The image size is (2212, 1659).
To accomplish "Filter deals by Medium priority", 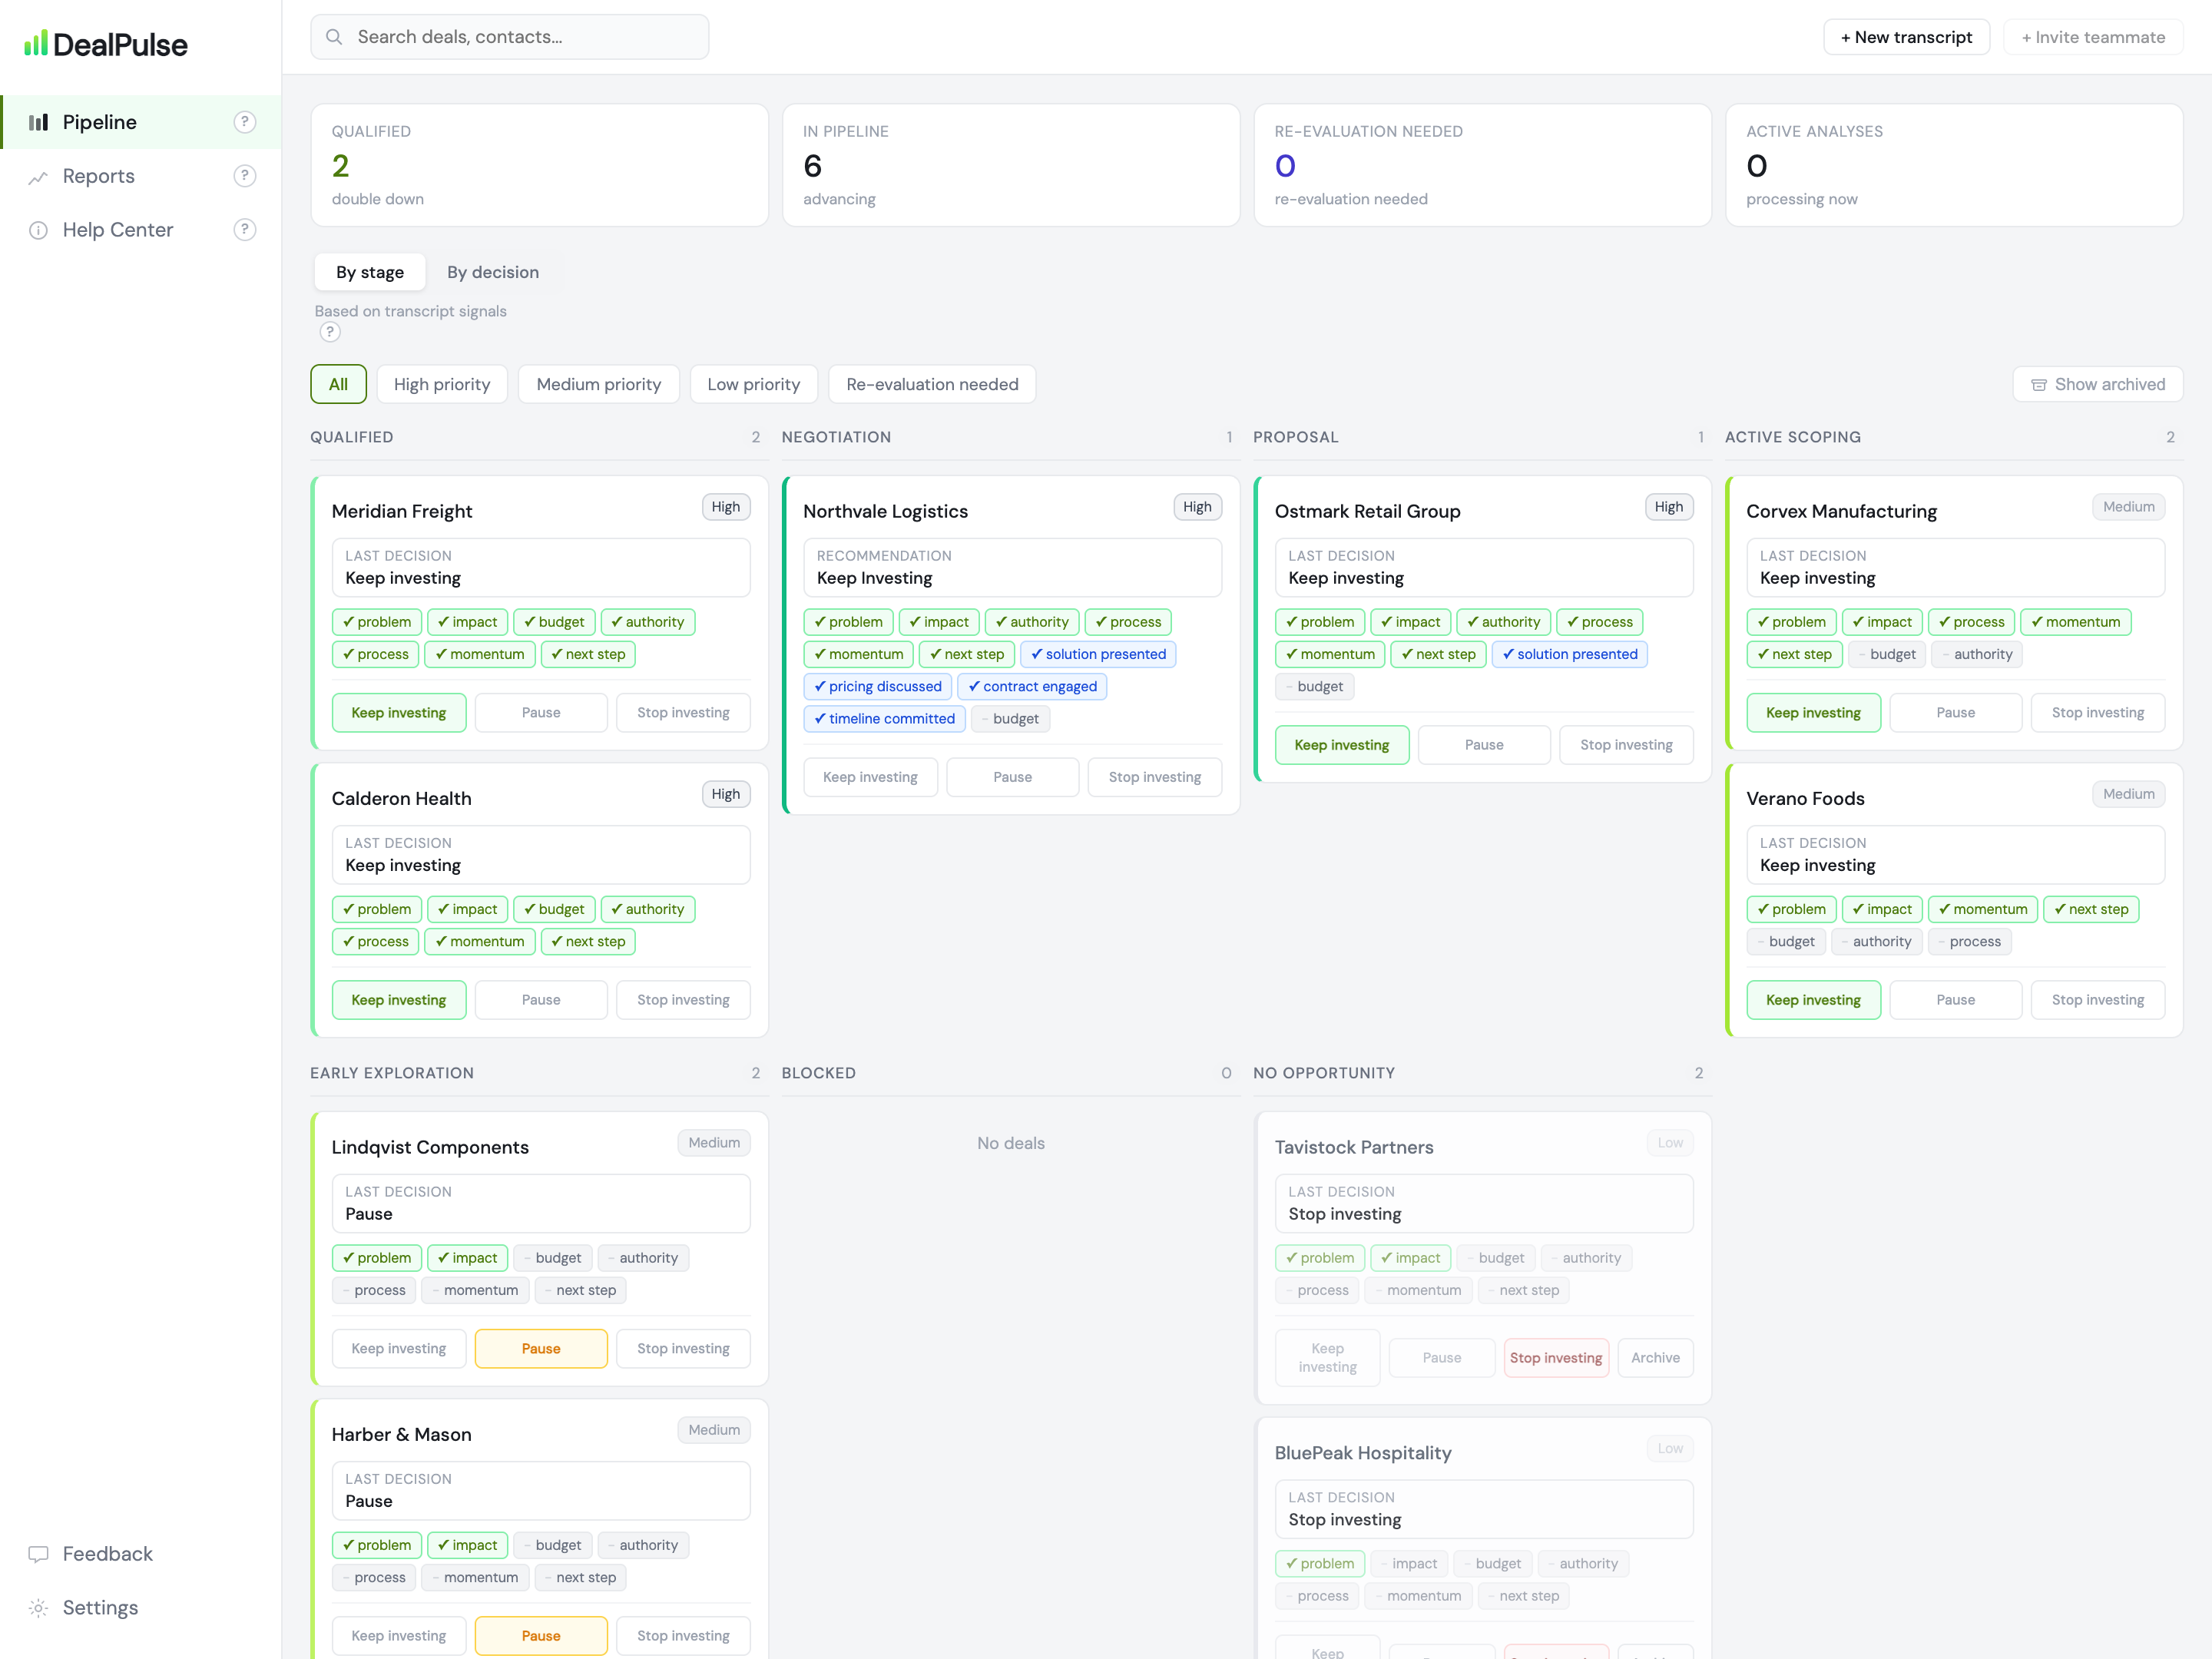I will (598, 384).
